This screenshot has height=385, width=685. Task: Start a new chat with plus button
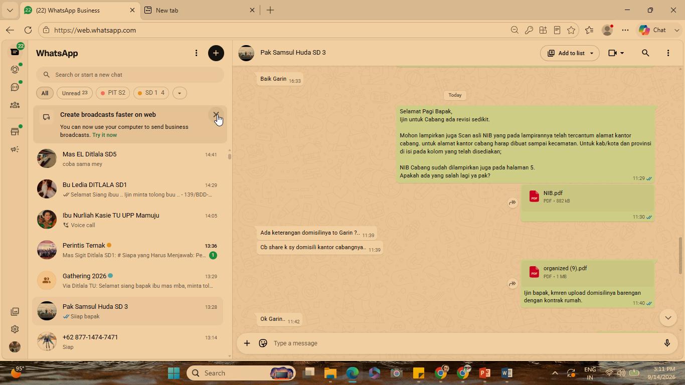click(216, 53)
